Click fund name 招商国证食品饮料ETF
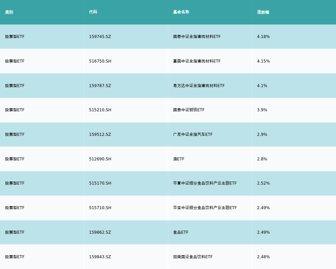Image resolution: width=336 pixels, height=269 pixels. (x=193, y=257)
